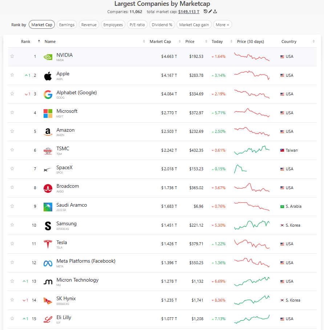Open the Micron Technology page
Image resolution: width=324 pixels, height=330 pixels.
(77, 280)
